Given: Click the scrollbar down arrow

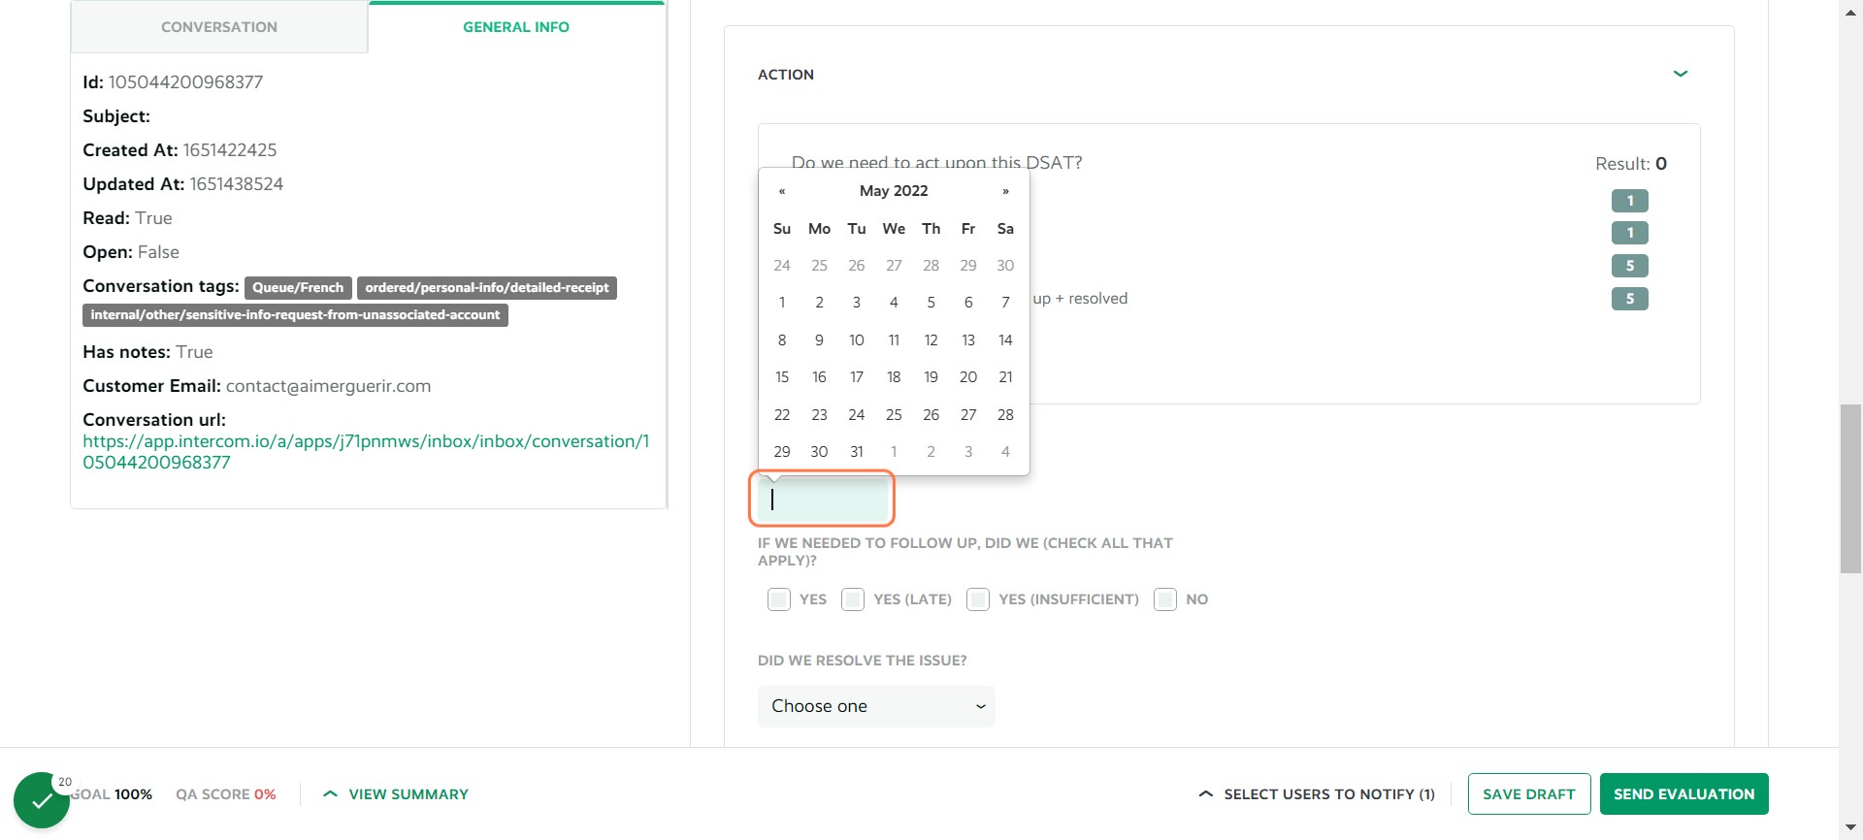Looking at the screenshot, I should tap(1850, 828).
